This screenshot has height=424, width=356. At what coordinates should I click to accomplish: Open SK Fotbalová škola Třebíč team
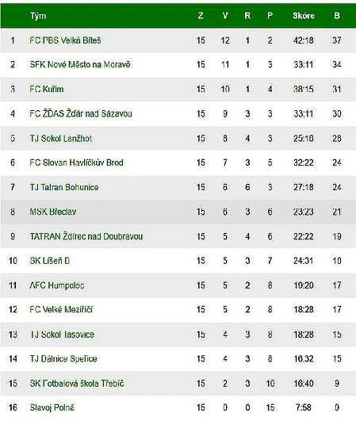(x=77, y=384)
